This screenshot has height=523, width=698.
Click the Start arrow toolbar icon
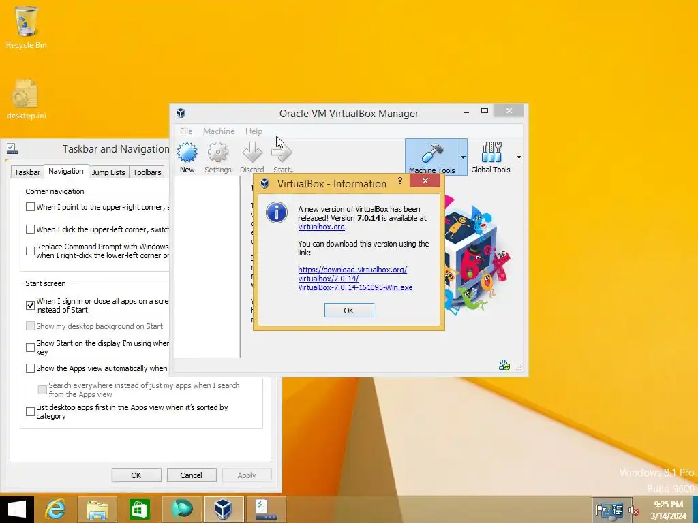(282, 157)
